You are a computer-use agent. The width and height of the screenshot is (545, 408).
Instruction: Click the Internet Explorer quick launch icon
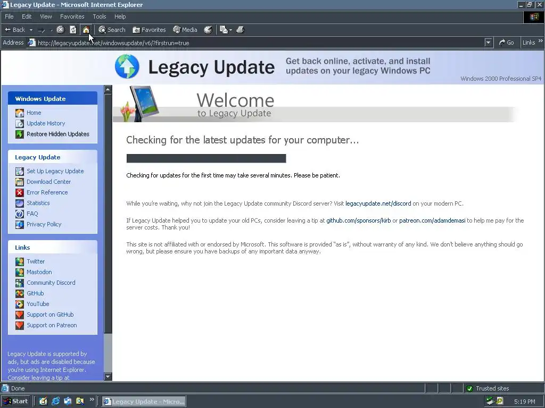pyautogui.click(x=55, y=401)
